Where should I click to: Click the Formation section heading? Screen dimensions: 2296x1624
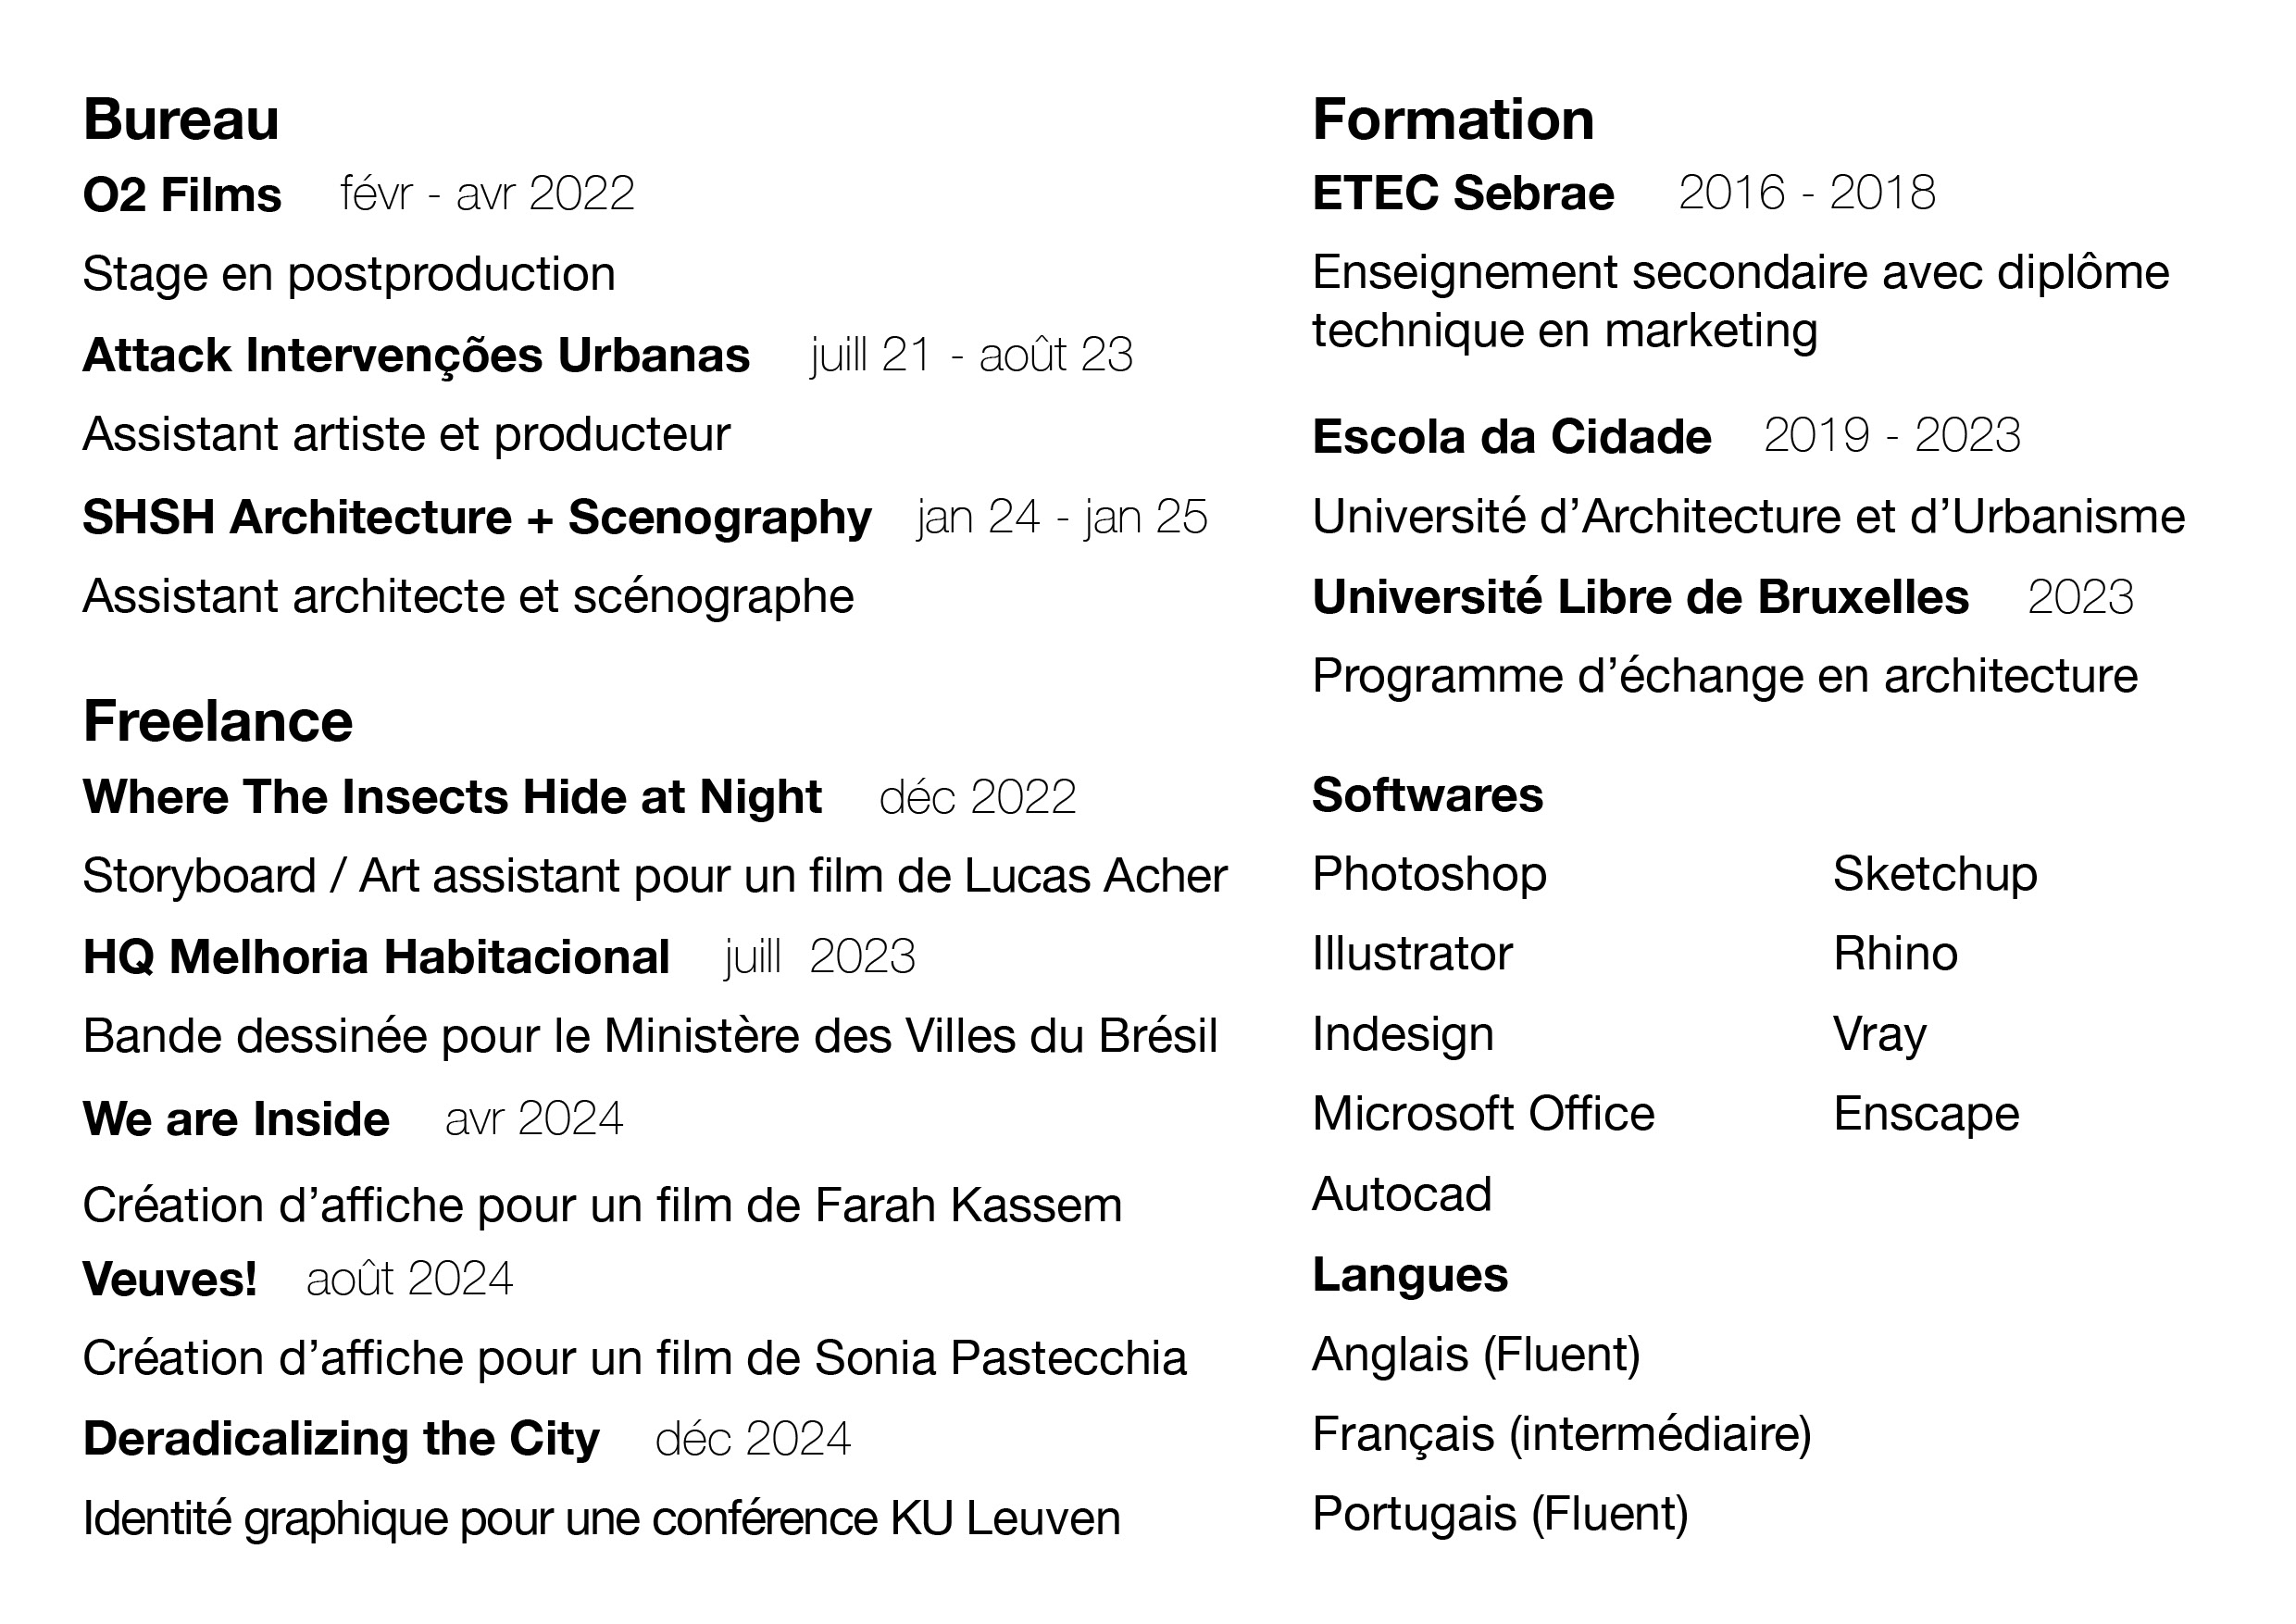click(x=1453, y=120)
